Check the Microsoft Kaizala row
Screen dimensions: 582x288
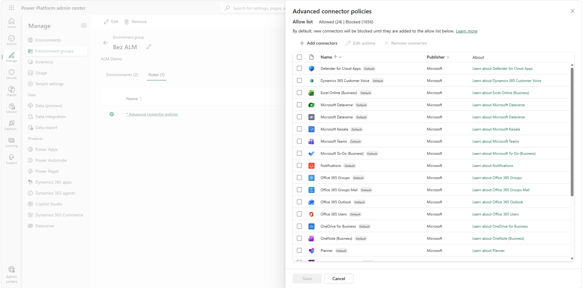299,129
